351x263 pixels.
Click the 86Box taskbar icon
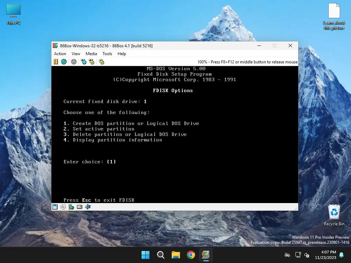click(x=206, y=255)
